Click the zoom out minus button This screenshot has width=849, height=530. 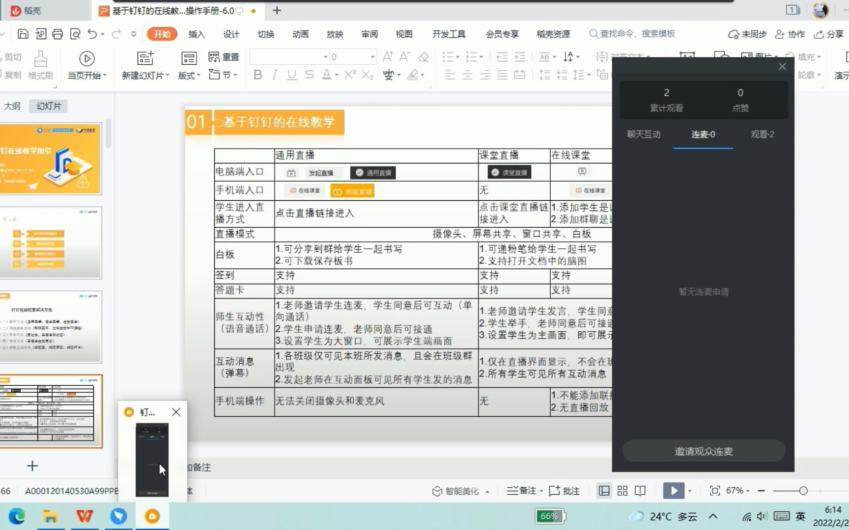point(761,491)
